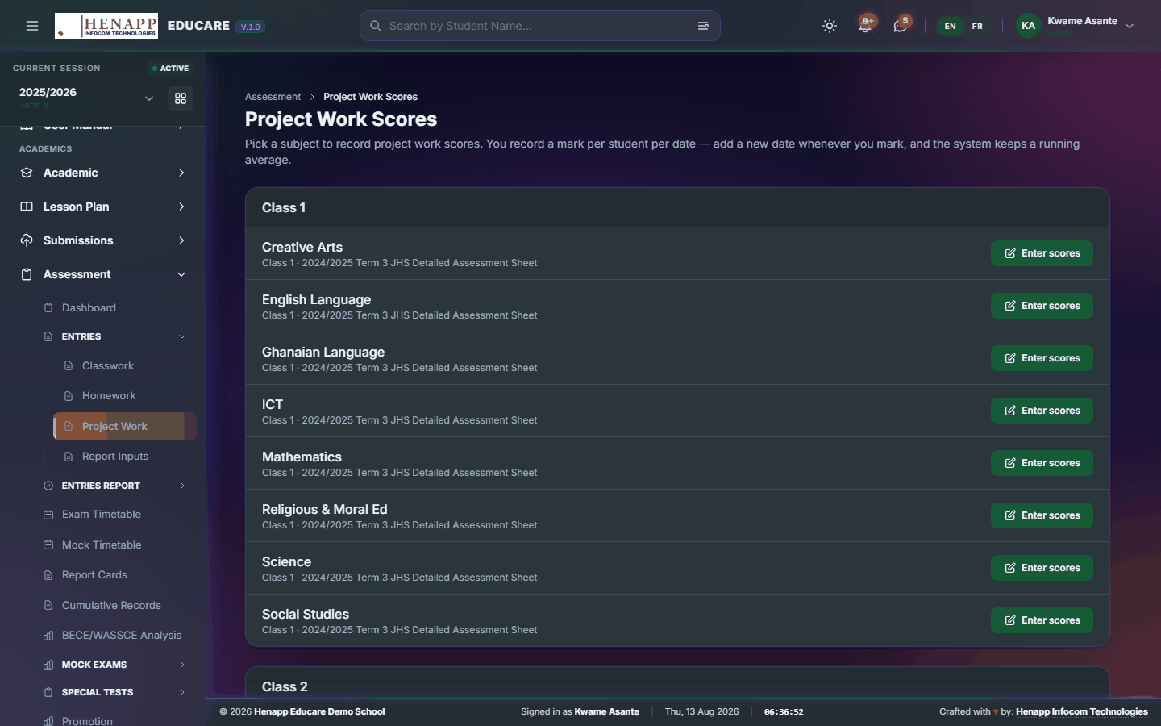Click ENTRIES REPORT check icon
The width and height of the screenshot is (1161, 726).
coord(48,486)
